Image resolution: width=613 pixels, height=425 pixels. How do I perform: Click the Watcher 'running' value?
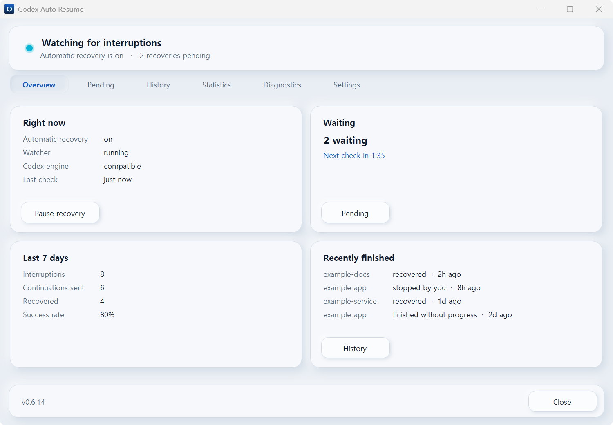click(x=116, y=153)
